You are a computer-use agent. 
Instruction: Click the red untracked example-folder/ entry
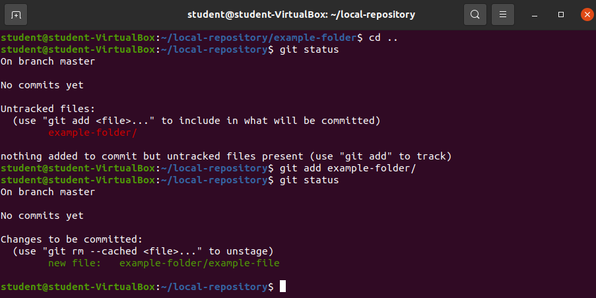(92, 133)
